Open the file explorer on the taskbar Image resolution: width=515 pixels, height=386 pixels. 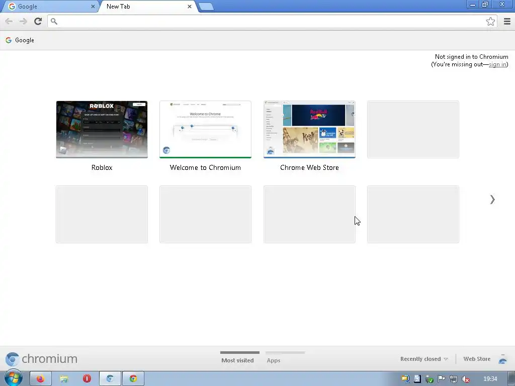pyautogui.click(x=64, y=379)
